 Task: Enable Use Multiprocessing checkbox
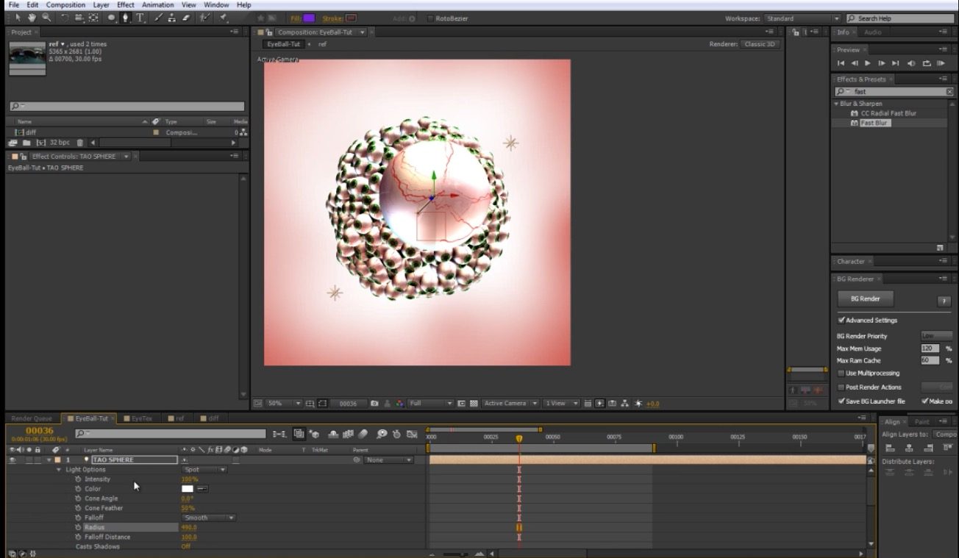pyautogui.click(x=841, y=373)
